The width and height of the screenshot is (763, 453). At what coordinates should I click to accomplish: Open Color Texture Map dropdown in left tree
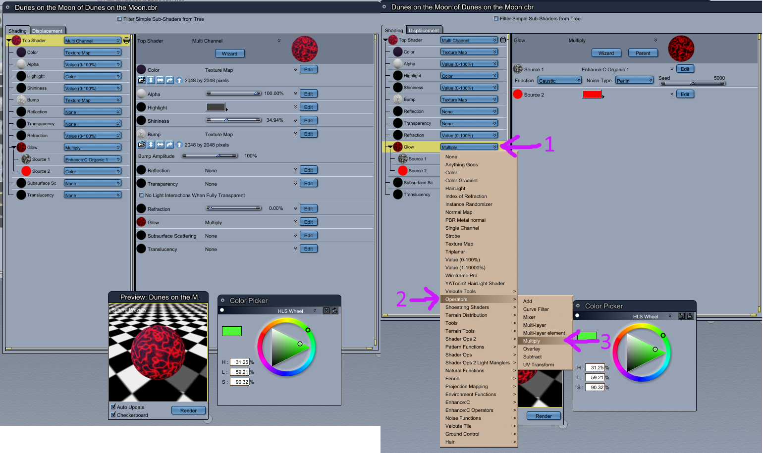point(93,52)
